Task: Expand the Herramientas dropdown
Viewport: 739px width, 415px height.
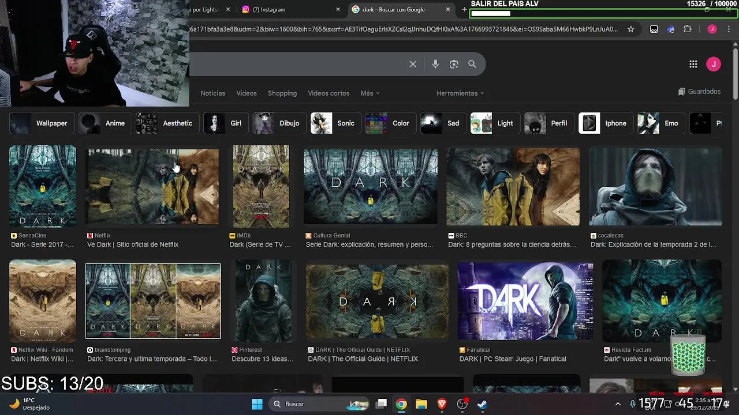Action: tap(460, 93)
